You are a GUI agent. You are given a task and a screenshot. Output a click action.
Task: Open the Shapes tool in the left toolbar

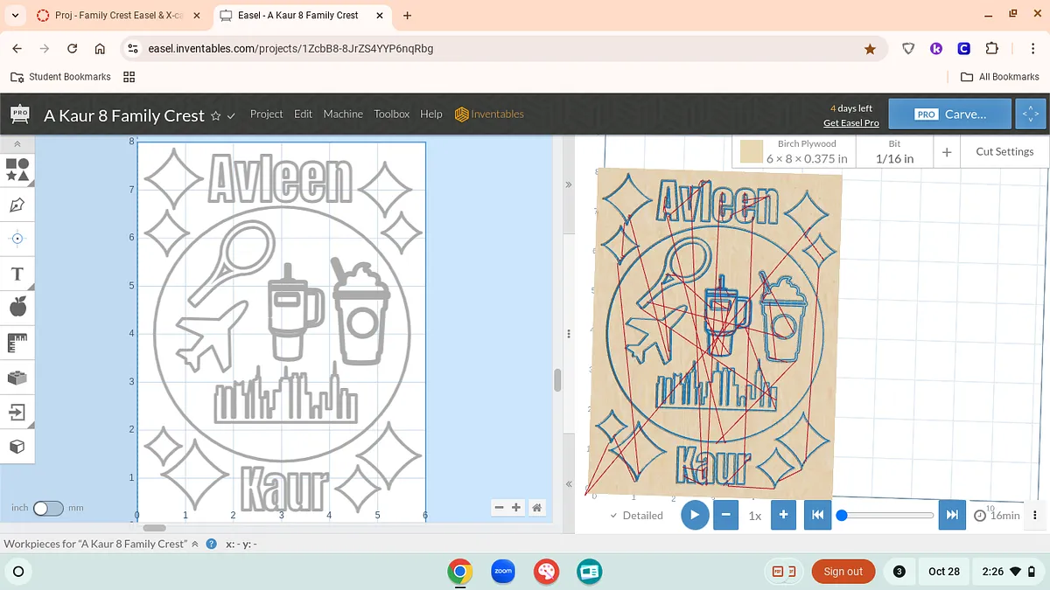[17, 170]
